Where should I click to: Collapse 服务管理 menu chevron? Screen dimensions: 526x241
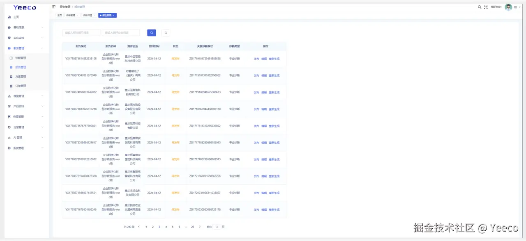click(x=42, y=48)
